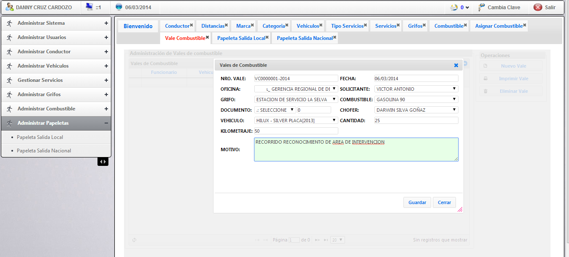This screenshot has width=569, height=257.
Task: Click the Eliminar Vale button
Action: coord(511,91)
